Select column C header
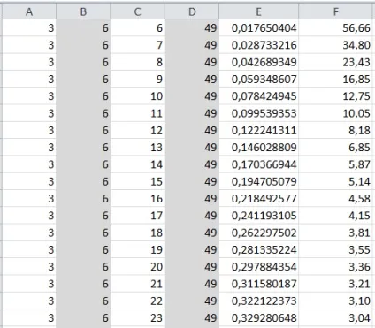 tap(138, 11)
